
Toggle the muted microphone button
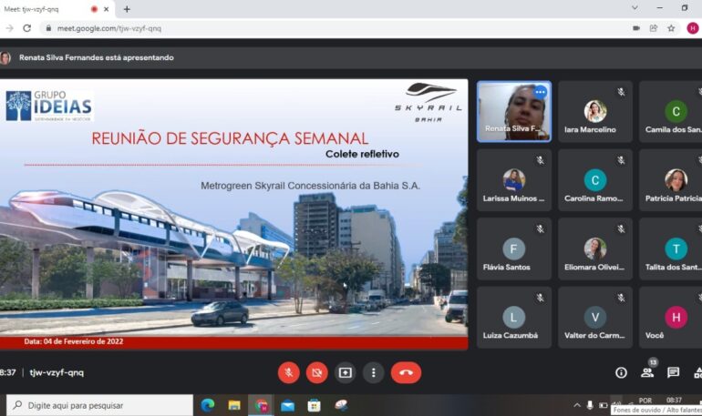tap(288, 372)
